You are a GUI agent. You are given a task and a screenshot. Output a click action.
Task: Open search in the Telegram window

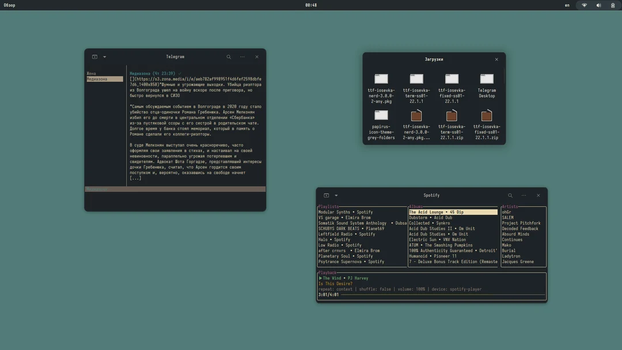click(229, 56)
